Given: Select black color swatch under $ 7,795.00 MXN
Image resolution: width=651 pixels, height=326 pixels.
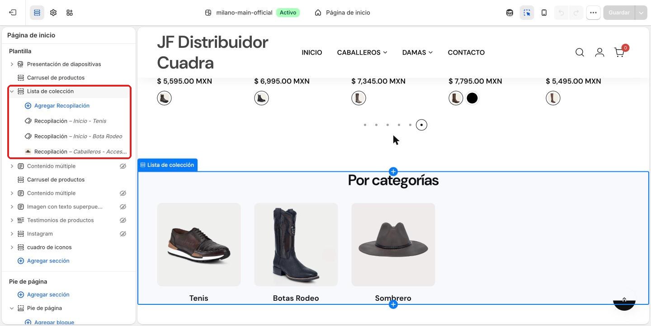Looking at the screenshot, I should [472, 98].
